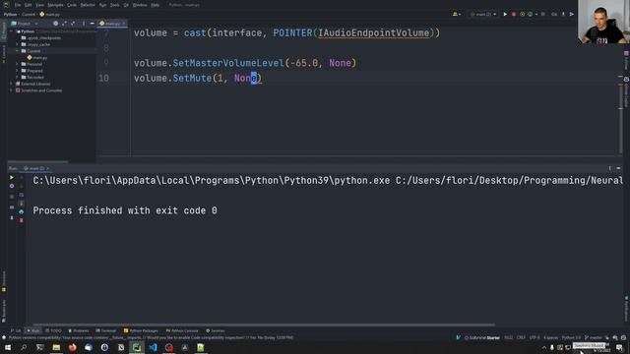630x354 pixels.
Task: Expand External Libraries node
Action: (x=12, y=84)
